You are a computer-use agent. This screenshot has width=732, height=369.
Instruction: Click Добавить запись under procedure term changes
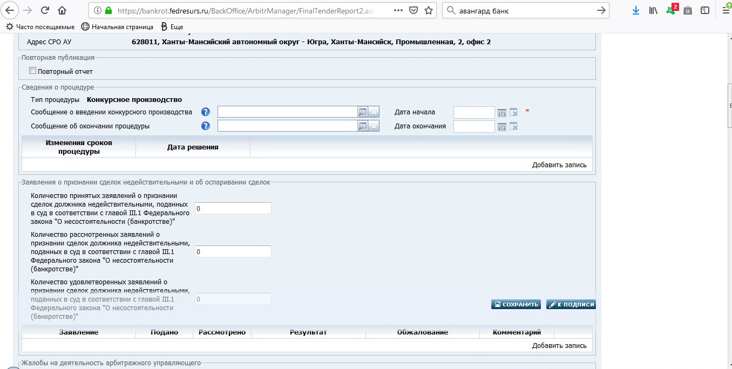pos(559,165)
